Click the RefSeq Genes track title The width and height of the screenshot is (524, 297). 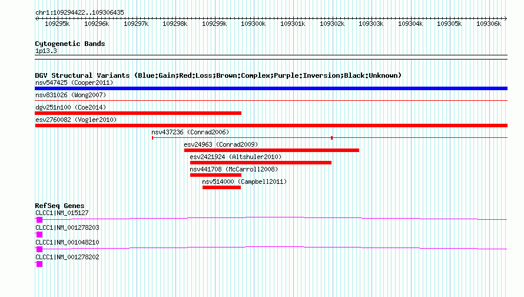point(59,206)
